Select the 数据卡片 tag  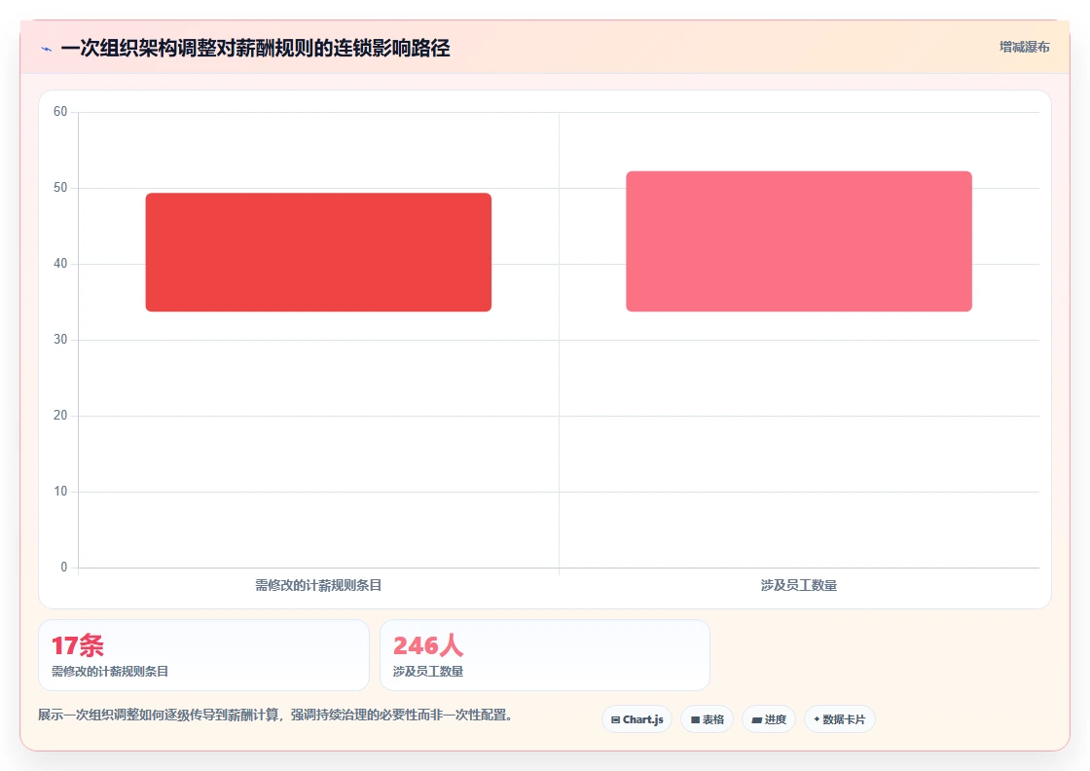tap(839, 719)
